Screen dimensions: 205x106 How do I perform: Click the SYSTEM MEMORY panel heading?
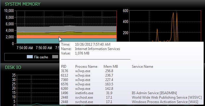pyautogui.click(x=22, y=4)
